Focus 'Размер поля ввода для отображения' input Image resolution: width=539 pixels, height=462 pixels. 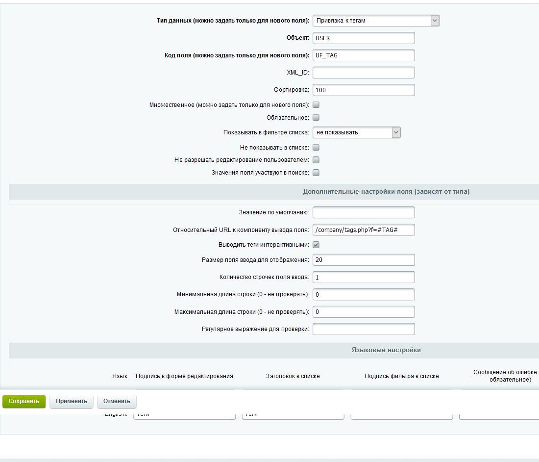364,260
